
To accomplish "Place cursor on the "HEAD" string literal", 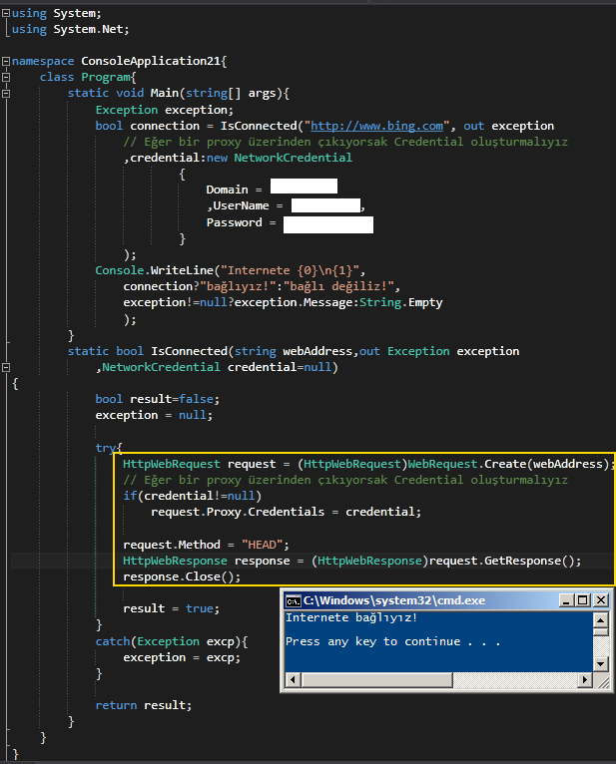I will point(265,545).
